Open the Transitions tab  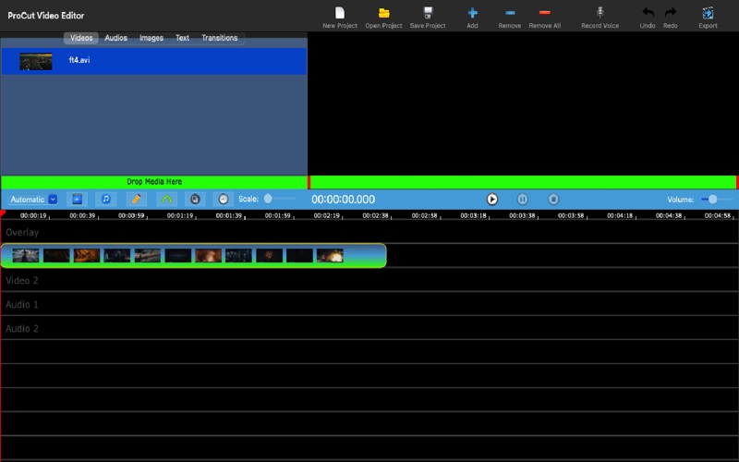coord(220,38)
